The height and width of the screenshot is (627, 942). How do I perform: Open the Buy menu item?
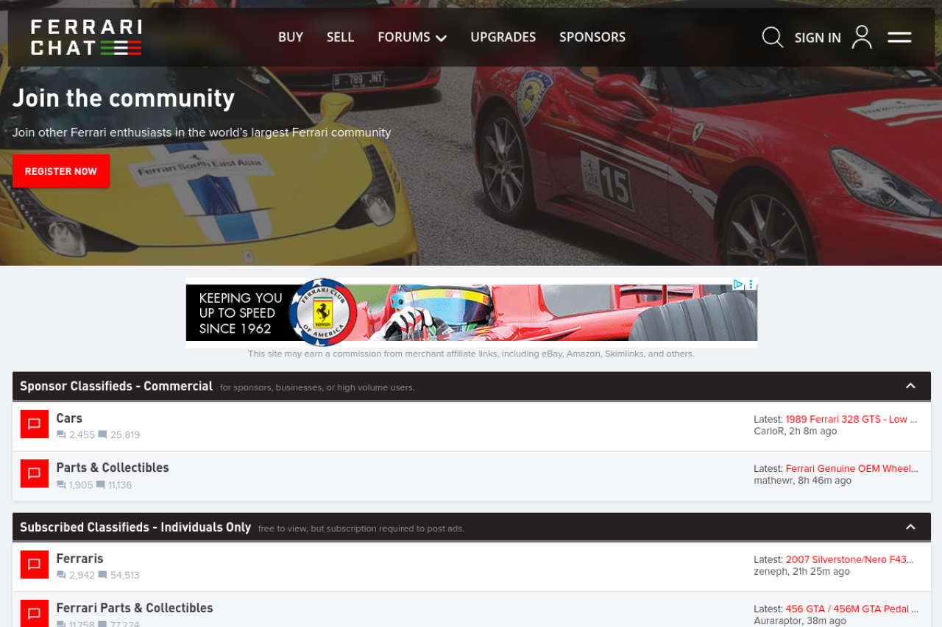pos(290,37)
